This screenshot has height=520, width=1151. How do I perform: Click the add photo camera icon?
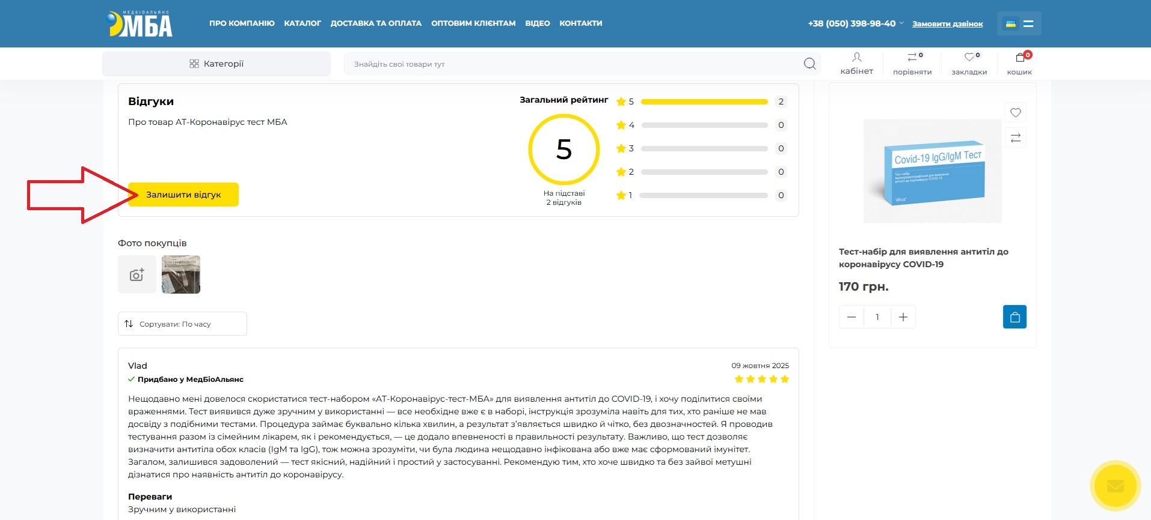pos(137,274)
